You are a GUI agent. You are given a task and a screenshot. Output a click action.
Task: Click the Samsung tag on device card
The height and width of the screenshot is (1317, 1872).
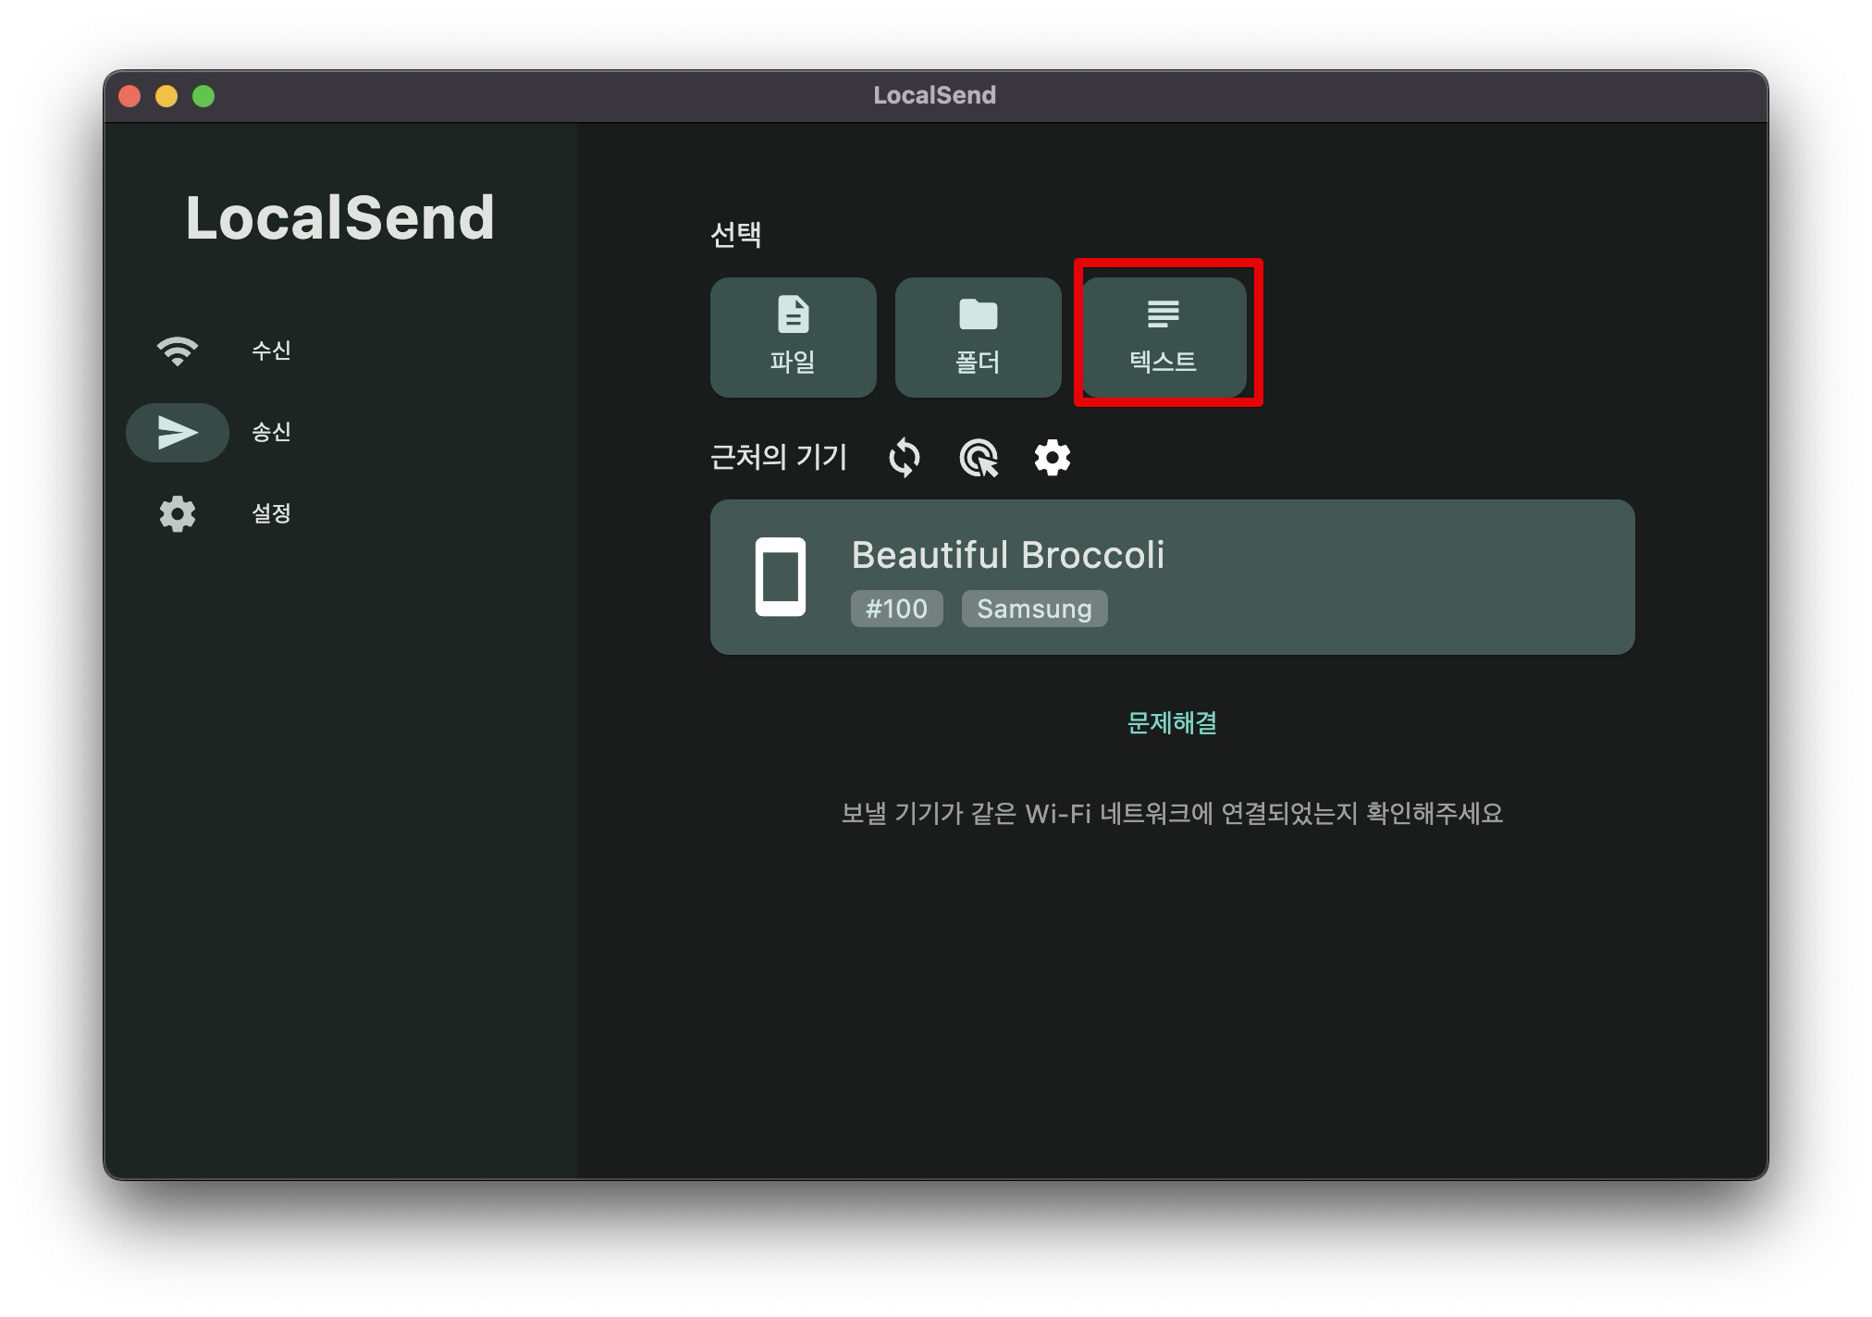(x=1034, y=609)
